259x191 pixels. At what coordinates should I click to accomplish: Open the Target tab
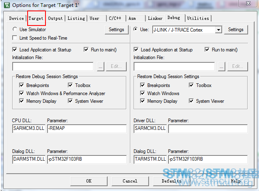36,18
